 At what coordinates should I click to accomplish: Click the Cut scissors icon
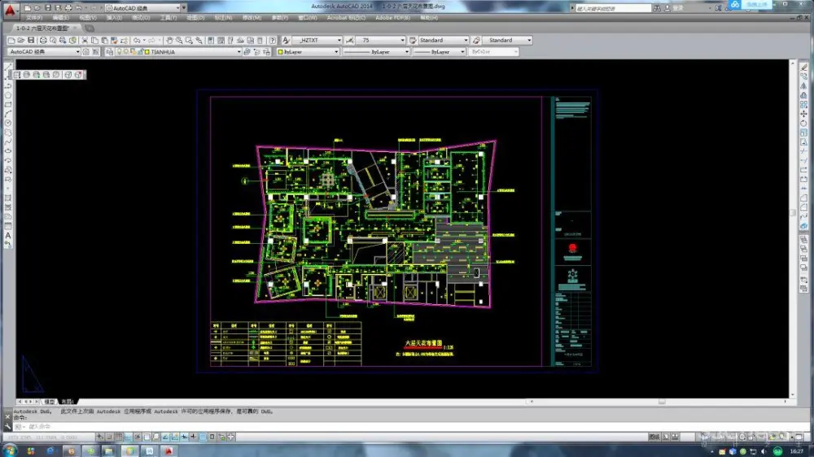pos(86,40)
